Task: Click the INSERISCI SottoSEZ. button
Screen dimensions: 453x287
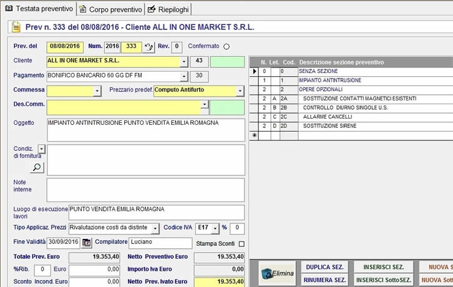Action: point(384,280)
